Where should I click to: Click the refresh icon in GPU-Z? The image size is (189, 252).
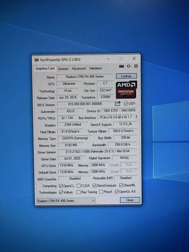pos(129,66)
